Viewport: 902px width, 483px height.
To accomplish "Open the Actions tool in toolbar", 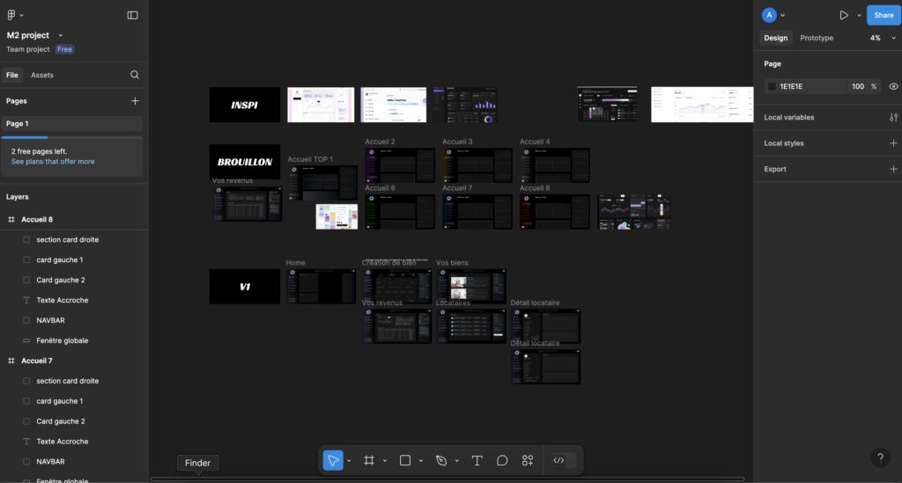I will tap(528, 460).
